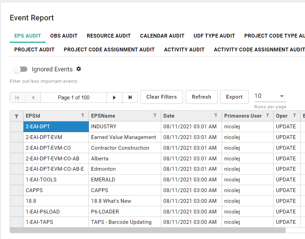Switch to the OBS AUDIT tab
305x239 pixels.
tap(64, 36)
